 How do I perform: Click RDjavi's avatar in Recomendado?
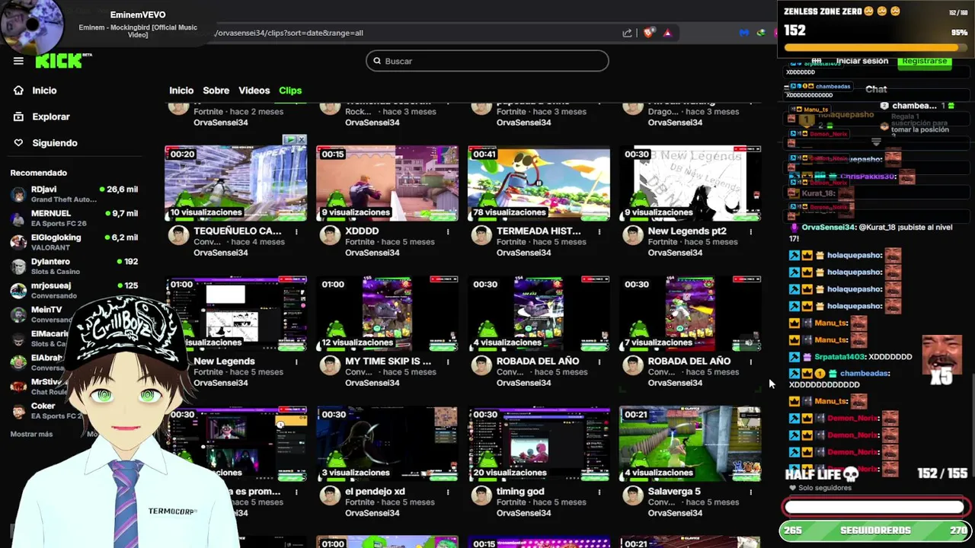point(18,194)
